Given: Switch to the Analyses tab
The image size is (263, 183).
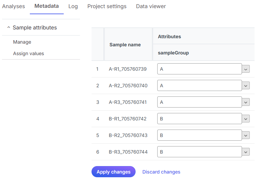Looking at the screenshot, I should coord(14,6).
